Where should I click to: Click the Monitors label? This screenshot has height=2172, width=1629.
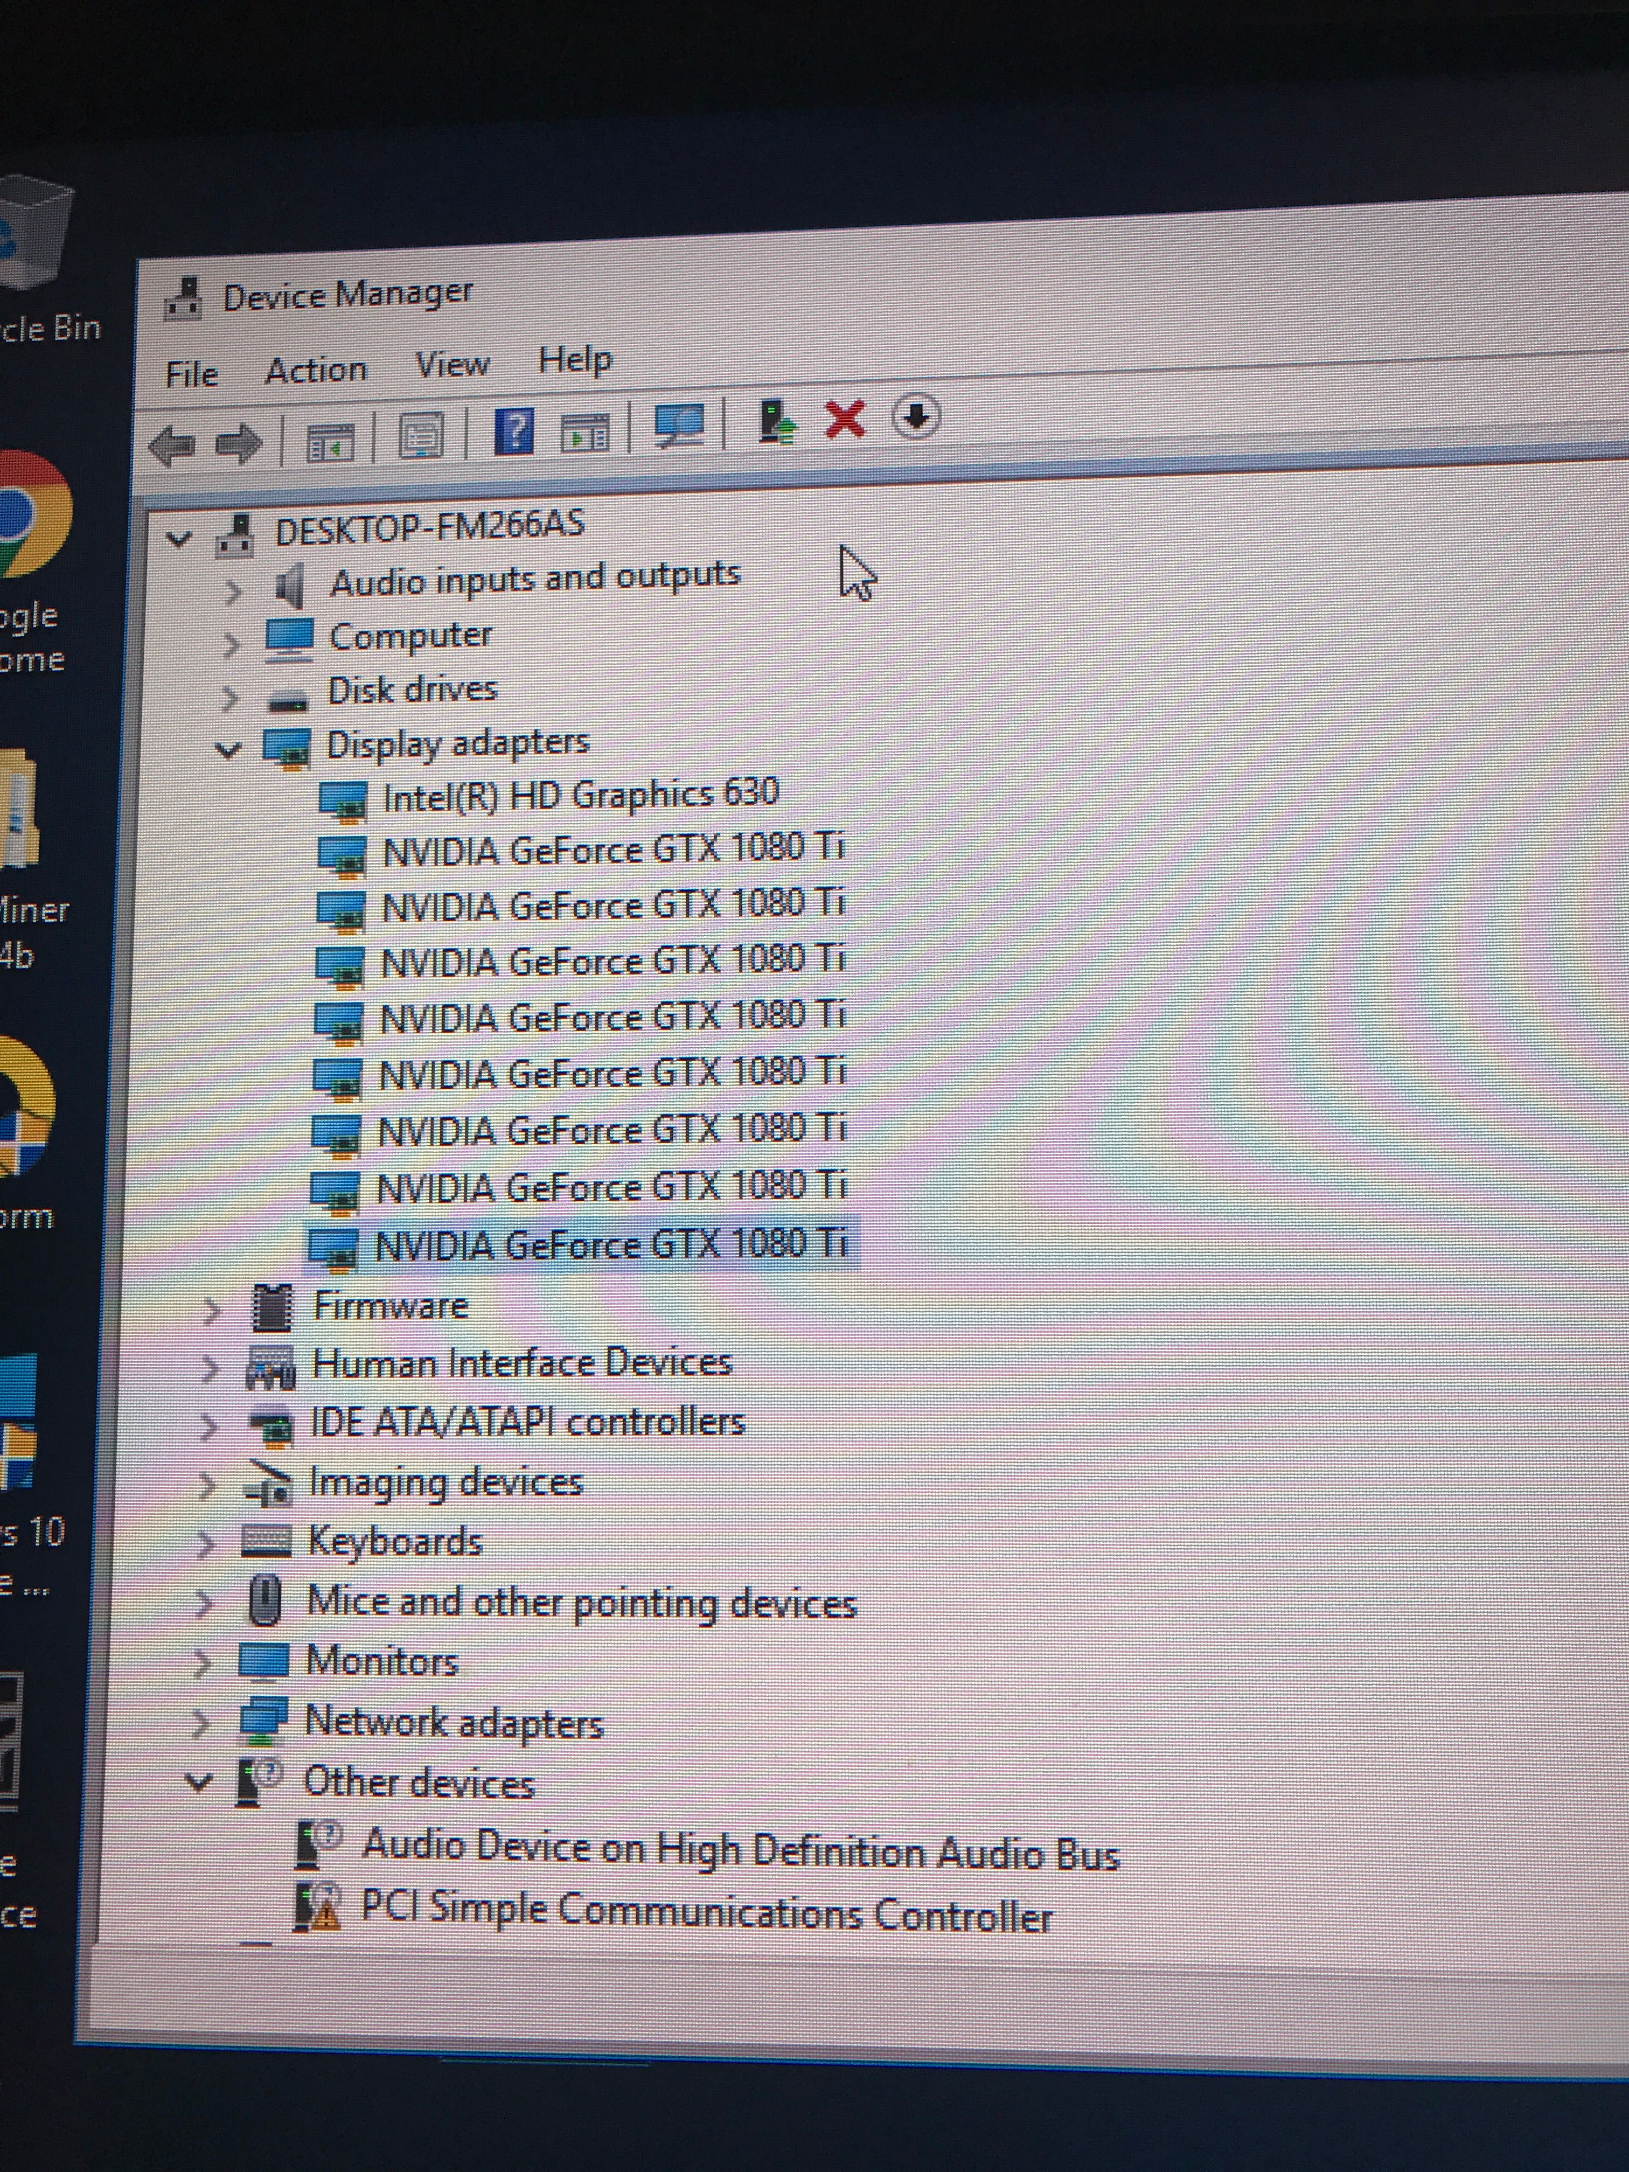pyautogui.click(x=382, y=1660)
